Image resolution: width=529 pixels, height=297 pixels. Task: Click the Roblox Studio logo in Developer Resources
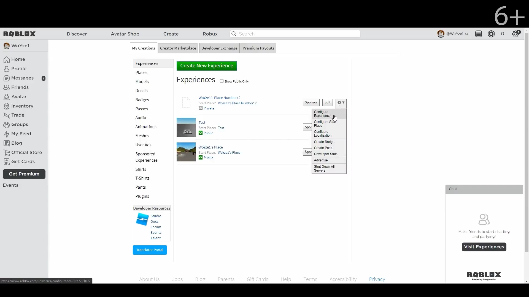pos(142,219)
